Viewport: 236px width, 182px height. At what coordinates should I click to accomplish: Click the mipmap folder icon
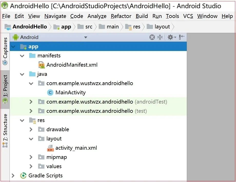[41, 157]
